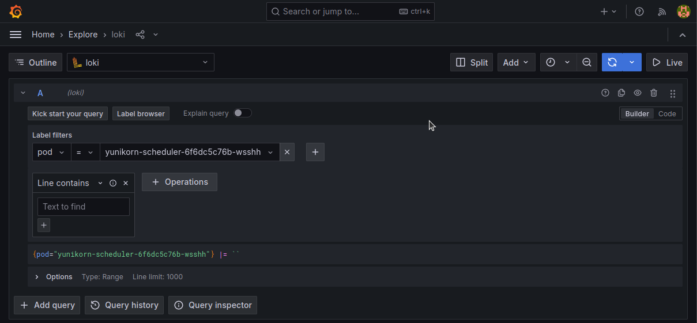Open the help question mark menu
The image size is (697, 323).
[639, 12]
